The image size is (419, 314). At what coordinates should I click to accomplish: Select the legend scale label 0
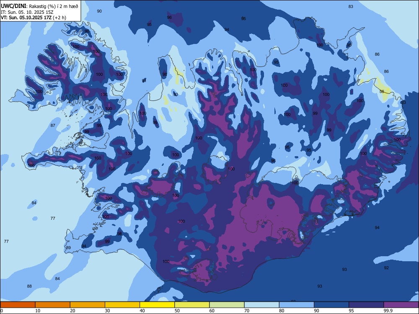click(x=2, y=311)
